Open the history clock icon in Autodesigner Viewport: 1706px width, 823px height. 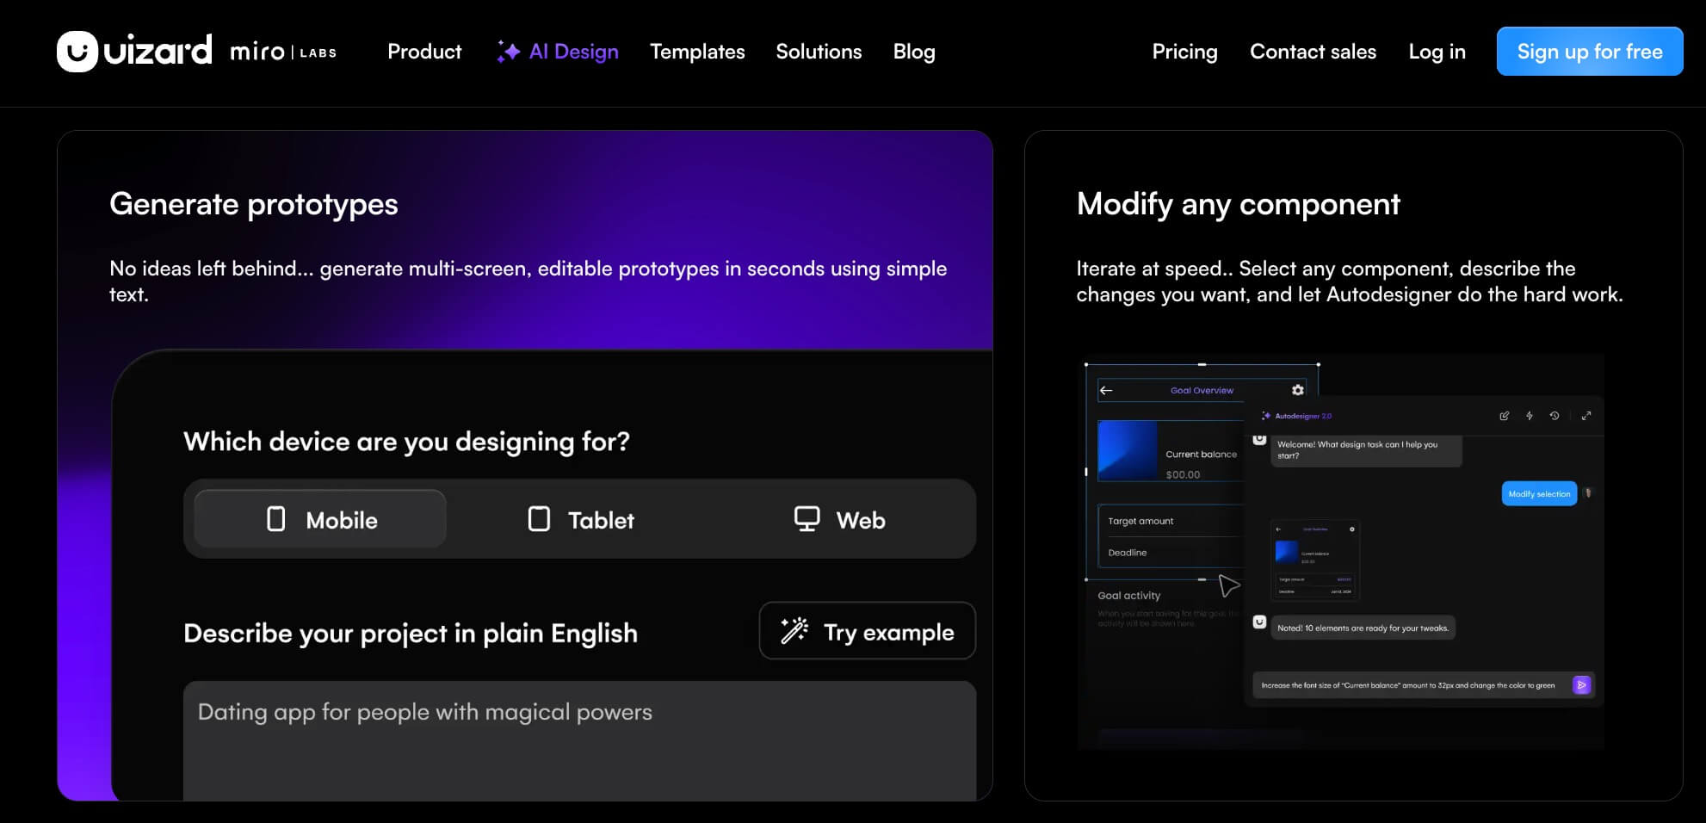pos(1555,416)
